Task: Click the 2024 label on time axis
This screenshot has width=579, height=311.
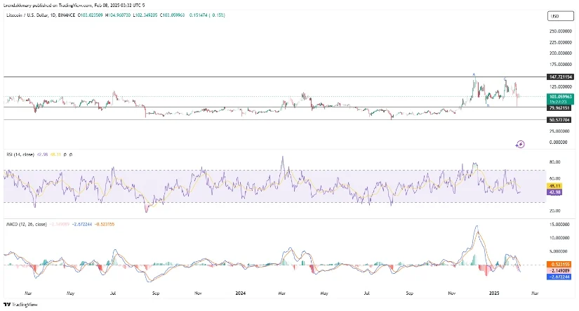Action: click(241, 291)
